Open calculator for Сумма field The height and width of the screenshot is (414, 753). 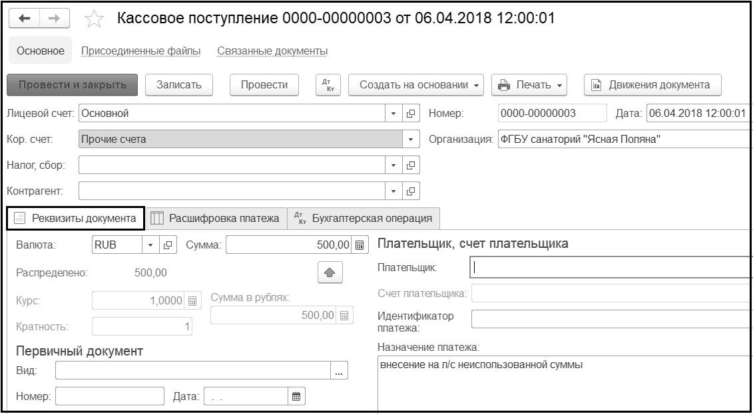[360, 245]
